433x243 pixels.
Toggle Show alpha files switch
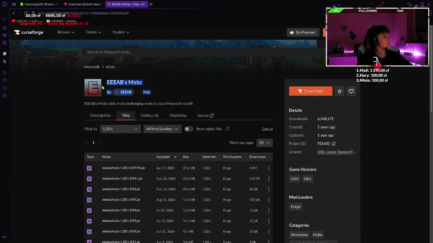click(x=188, y=129)
